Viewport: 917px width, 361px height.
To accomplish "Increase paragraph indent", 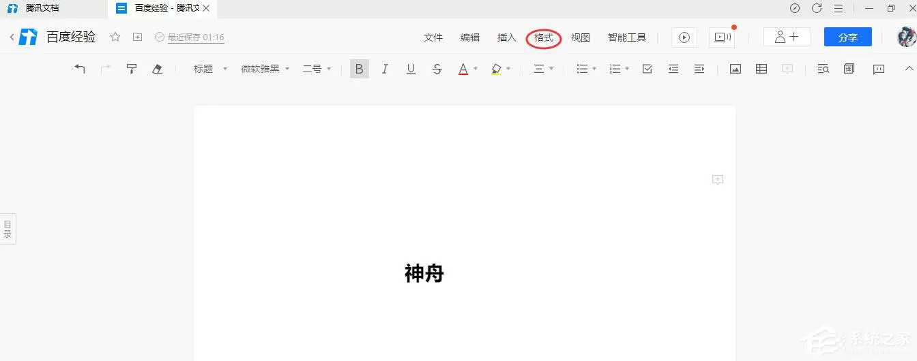I will (699, 69).
